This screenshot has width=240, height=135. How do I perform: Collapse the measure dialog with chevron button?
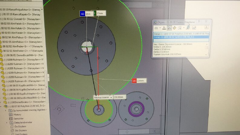(206, 28)
